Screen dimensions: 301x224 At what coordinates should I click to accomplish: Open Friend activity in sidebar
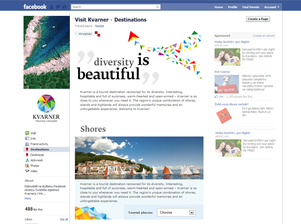39,144
